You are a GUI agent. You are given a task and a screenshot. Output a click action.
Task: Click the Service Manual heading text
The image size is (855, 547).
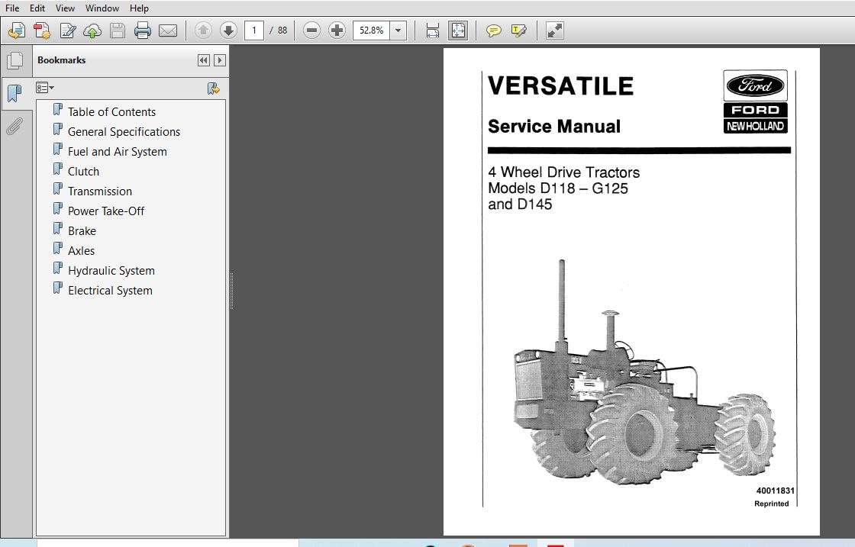click(x=554, y=127)
